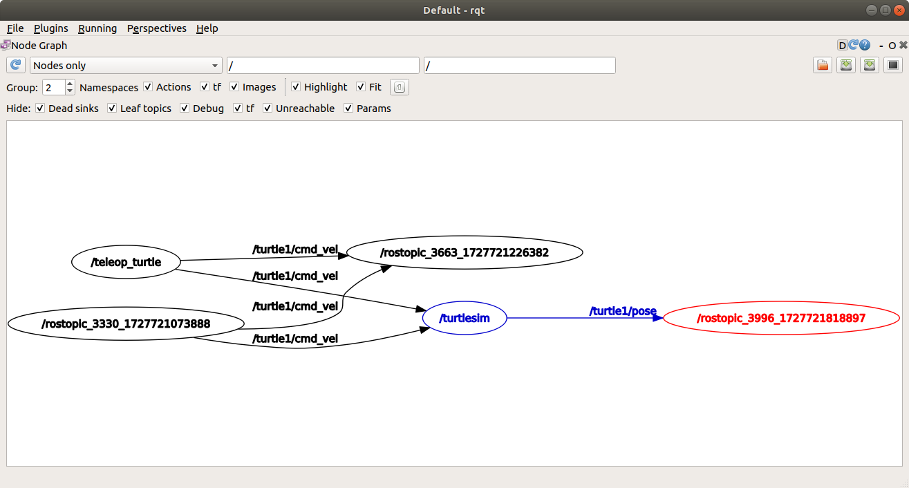Save the graph as a DOT file
This screenshot has height=488, width=909.
tap(845, 64)
